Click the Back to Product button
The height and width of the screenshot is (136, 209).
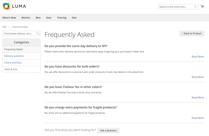pos(192,34)
